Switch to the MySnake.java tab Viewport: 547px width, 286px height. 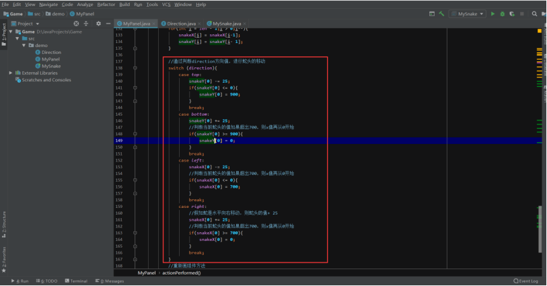click(227, 24)
